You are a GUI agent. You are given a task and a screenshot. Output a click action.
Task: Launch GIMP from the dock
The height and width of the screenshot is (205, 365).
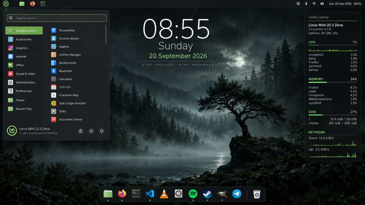[x=222, y=194]
